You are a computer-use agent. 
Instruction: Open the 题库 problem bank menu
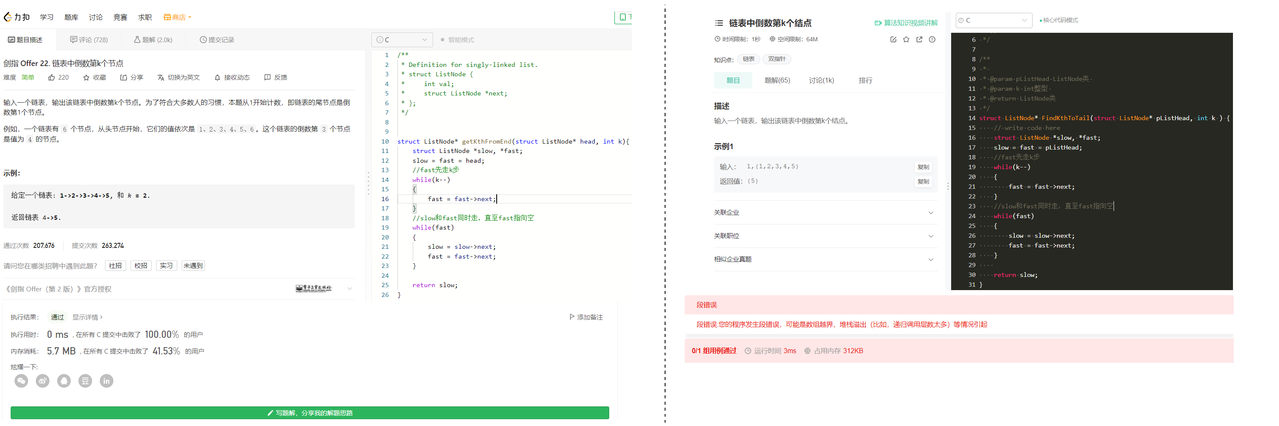coord(71,17)
